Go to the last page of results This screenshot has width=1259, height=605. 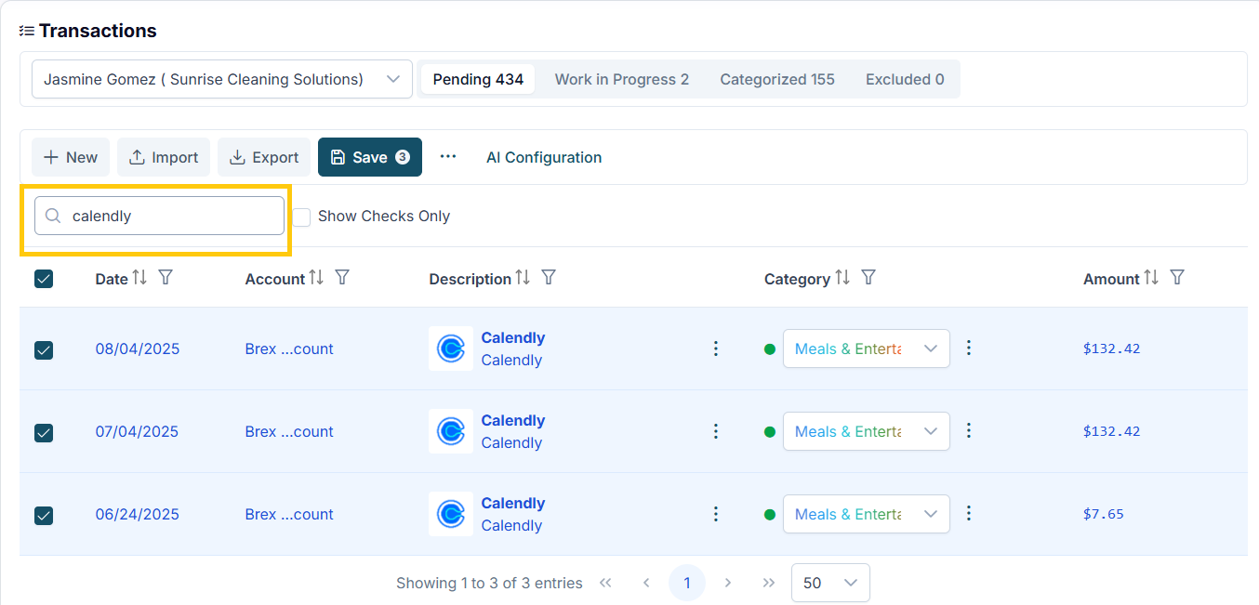[769, 583]
